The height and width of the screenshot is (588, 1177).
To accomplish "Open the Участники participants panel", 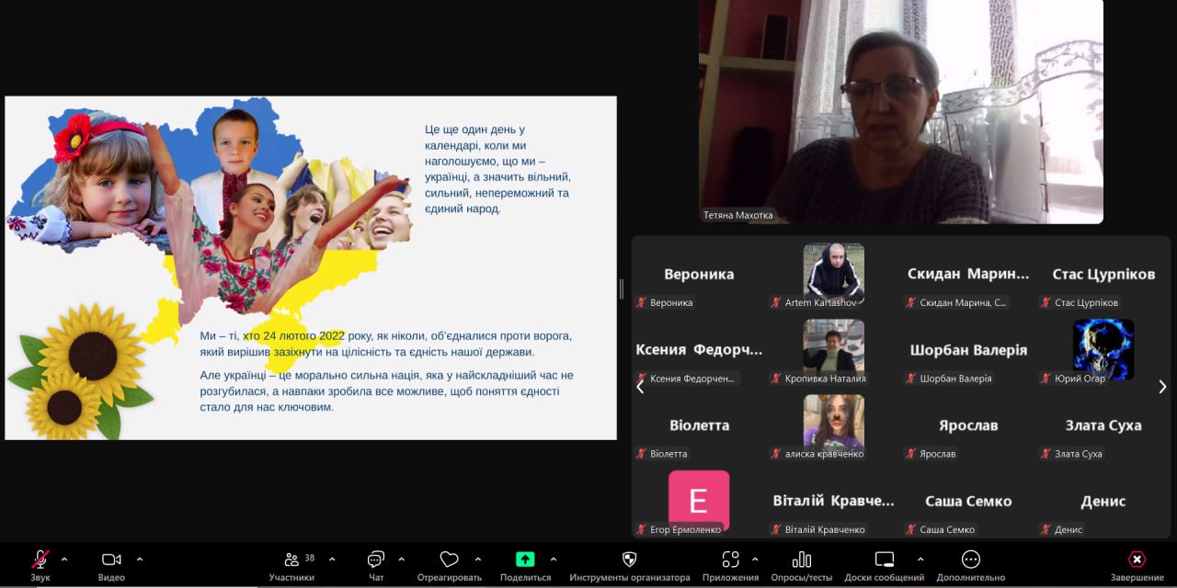I will [x=292, y=565].
